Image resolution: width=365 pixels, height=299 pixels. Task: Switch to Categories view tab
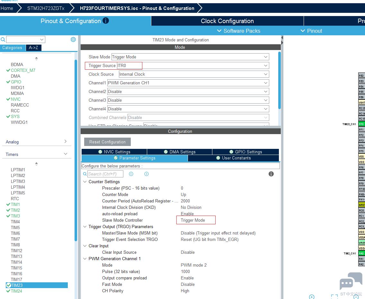point(12,48)
